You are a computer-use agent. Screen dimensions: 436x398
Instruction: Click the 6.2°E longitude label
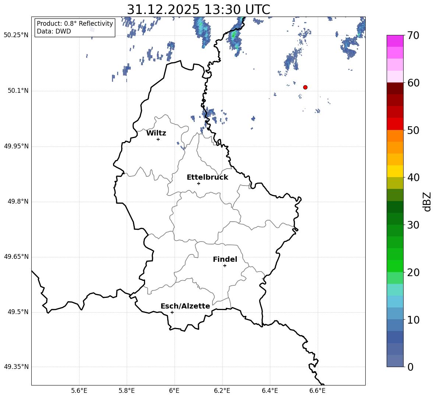pos(222,391)
